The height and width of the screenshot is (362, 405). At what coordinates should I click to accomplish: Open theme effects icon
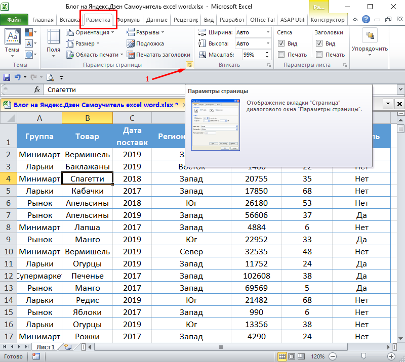coord(30,55)
